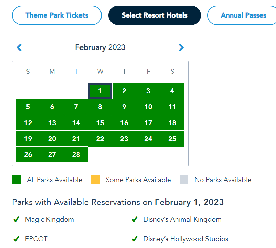Open the Theme Park Tickets tab

(57, 15)
